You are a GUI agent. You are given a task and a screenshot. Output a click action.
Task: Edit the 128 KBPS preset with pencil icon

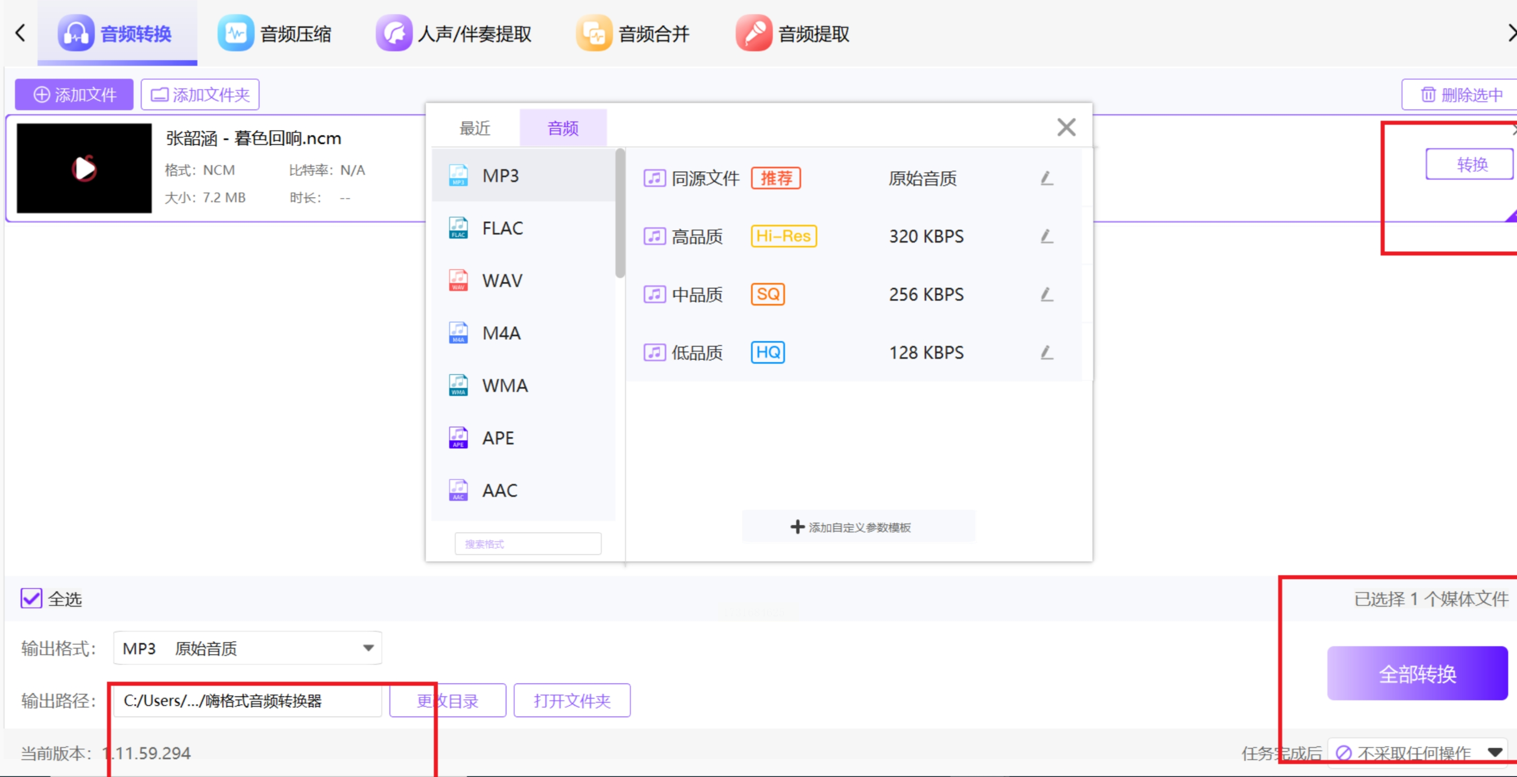click(x=1047, y=352)
